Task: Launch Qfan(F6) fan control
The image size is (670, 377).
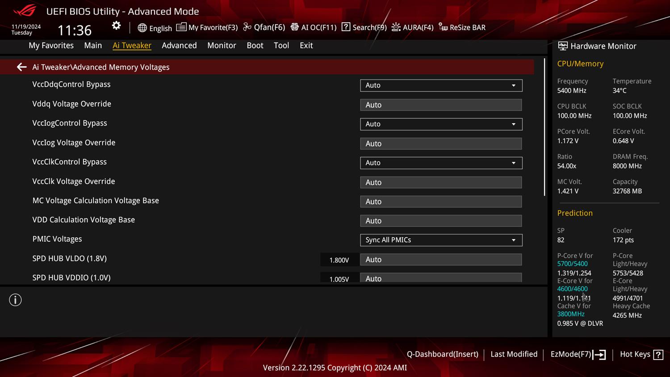Action: pyautogui.click(x=247, y=27)
